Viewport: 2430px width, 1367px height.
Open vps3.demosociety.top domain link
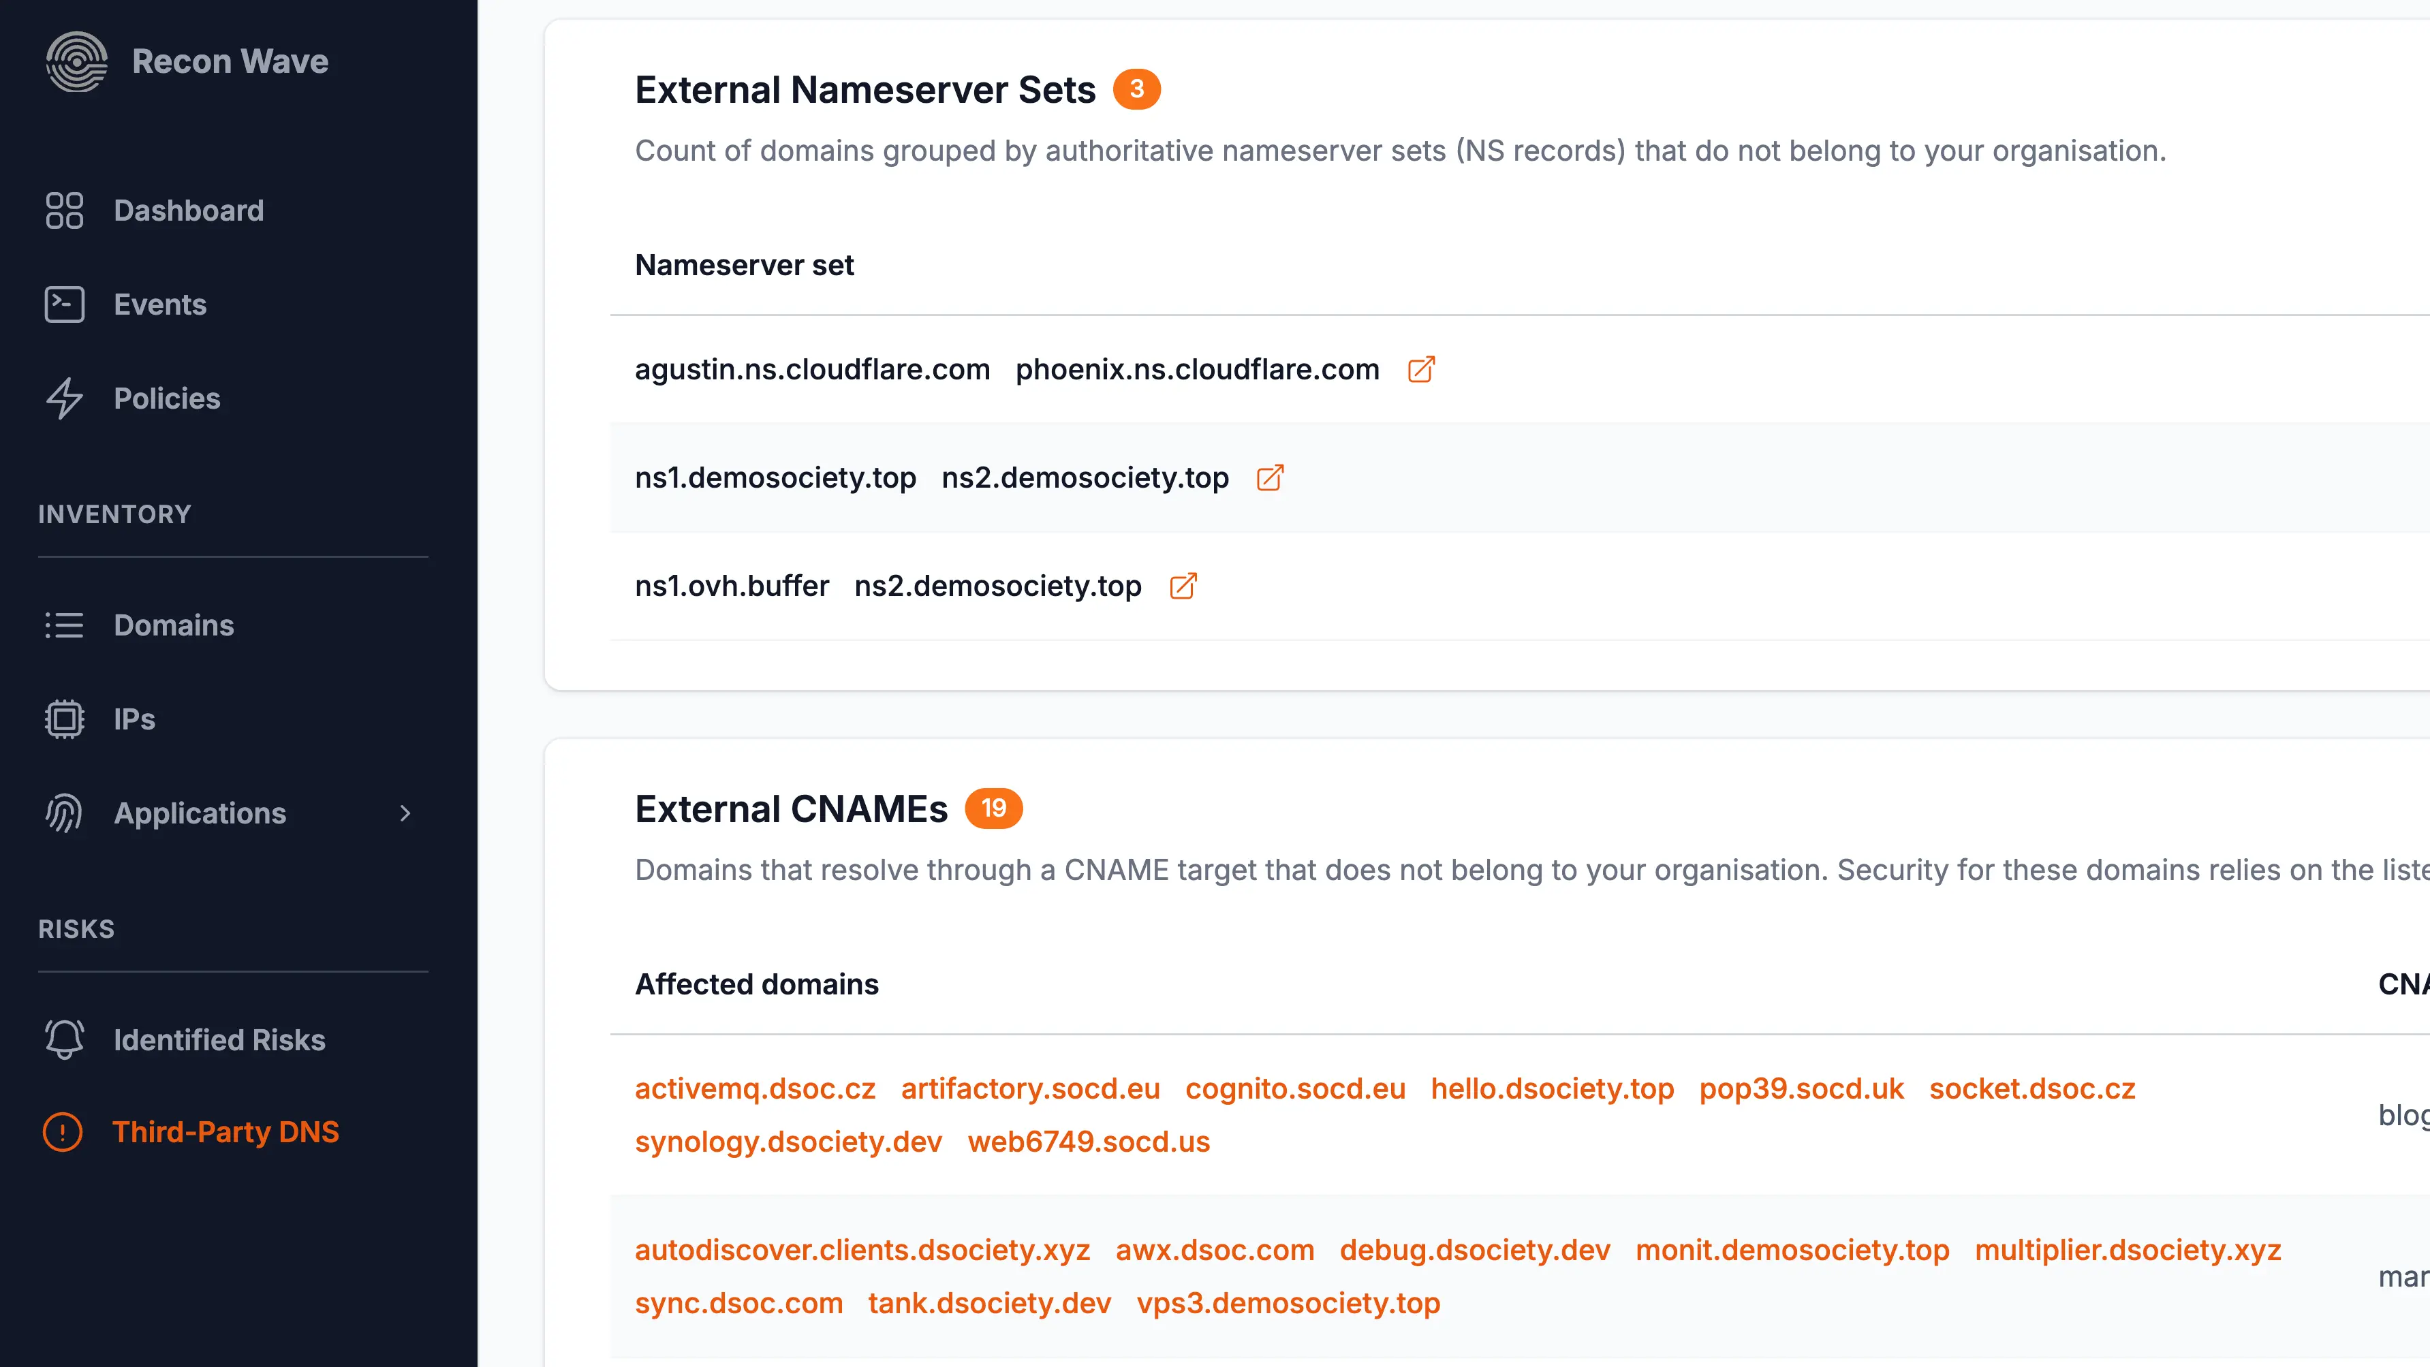1288,1303
